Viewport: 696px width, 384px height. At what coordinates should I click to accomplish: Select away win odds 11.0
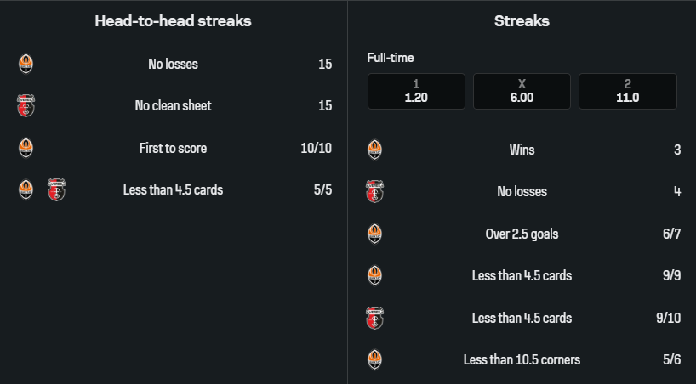[627, 91]
